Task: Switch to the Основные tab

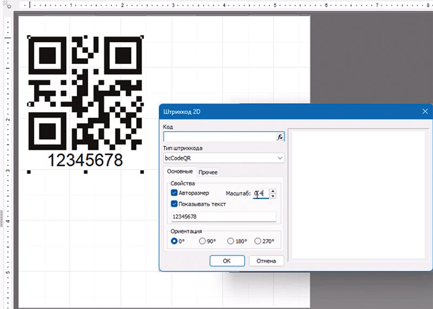Action: [180, 171]
